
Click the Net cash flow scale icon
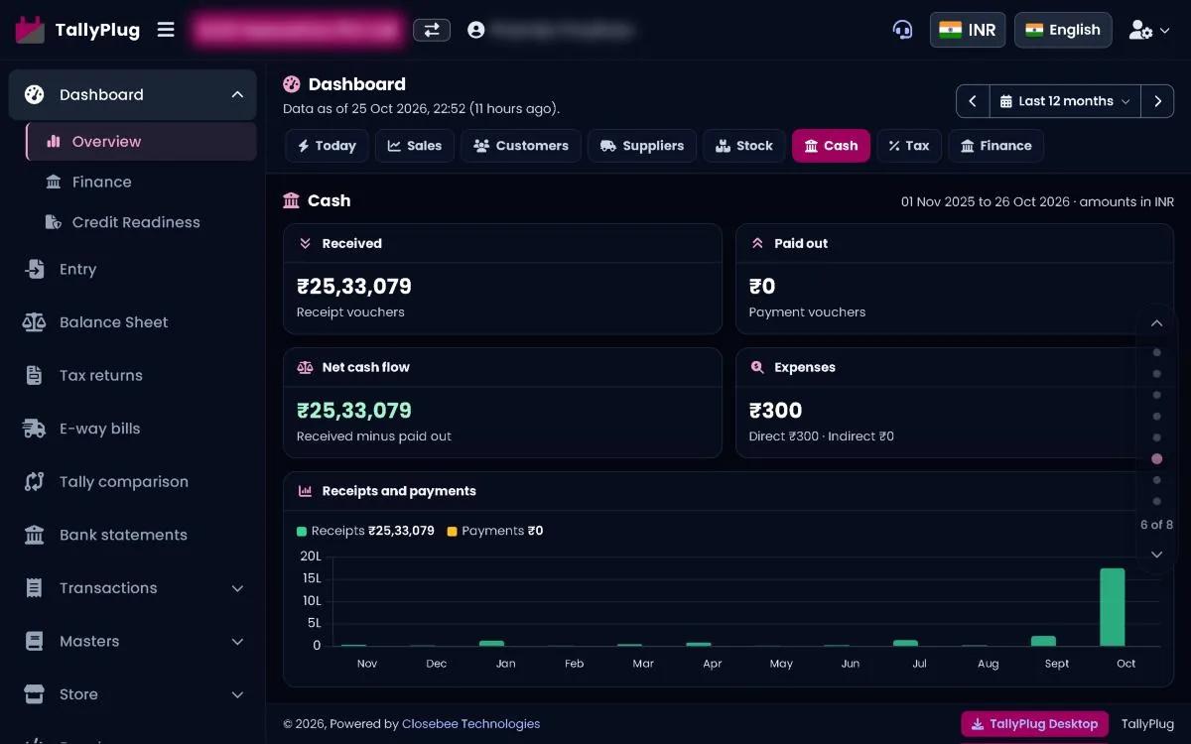pyautogui.click(x=305, y=367)
